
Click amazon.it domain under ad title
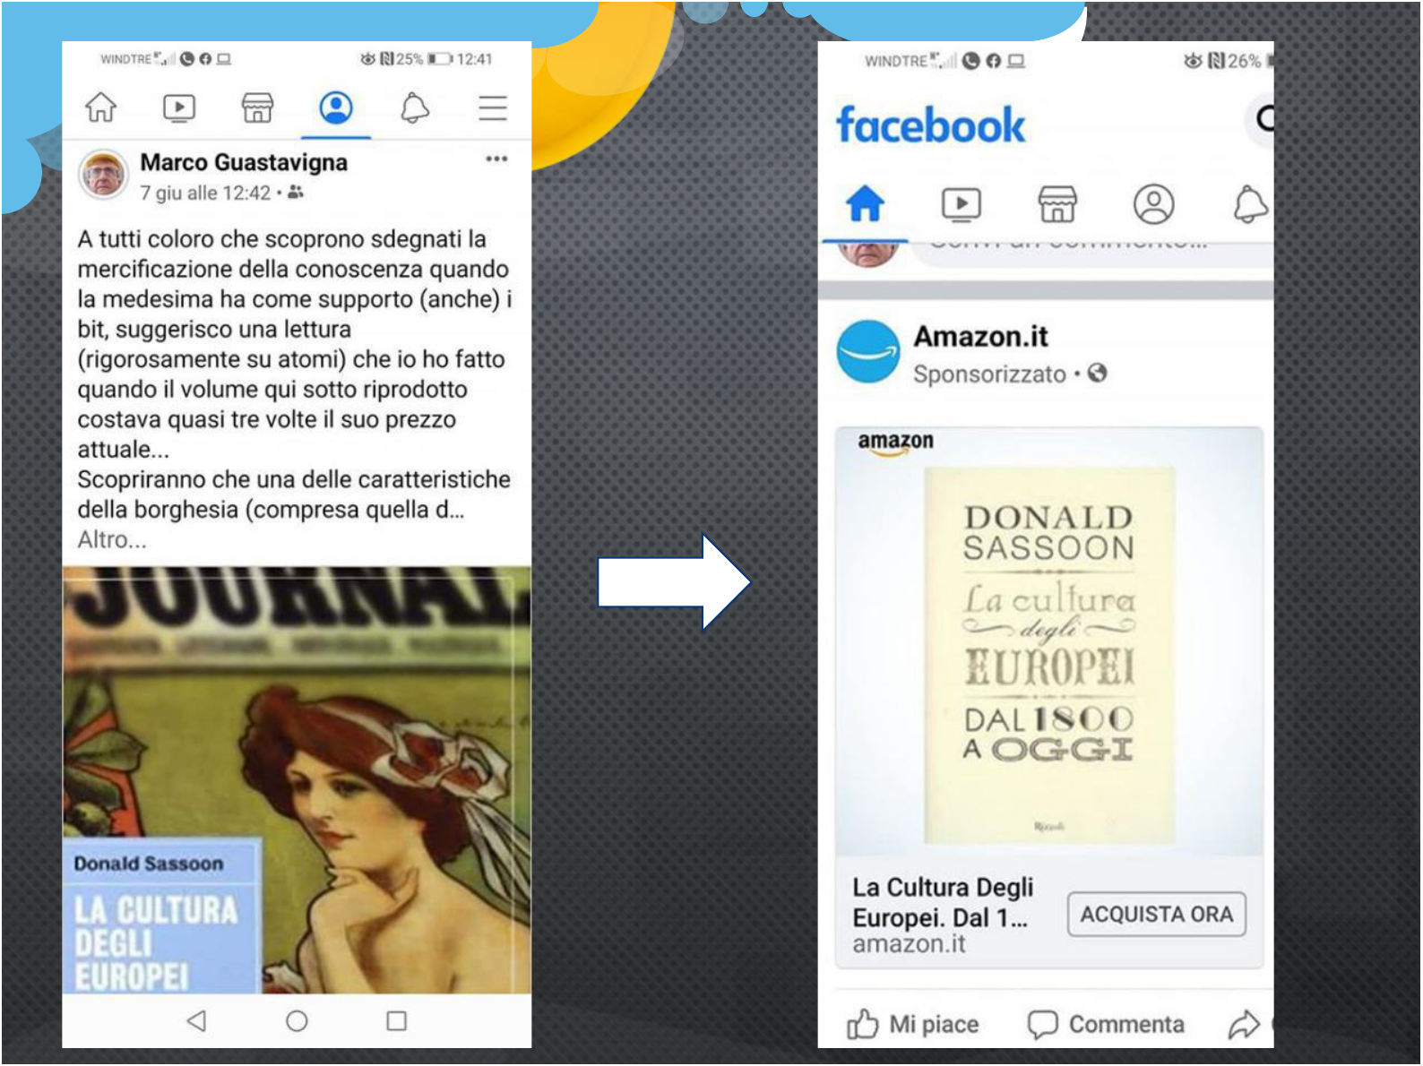pyautogui.click(x=909, y=944)
